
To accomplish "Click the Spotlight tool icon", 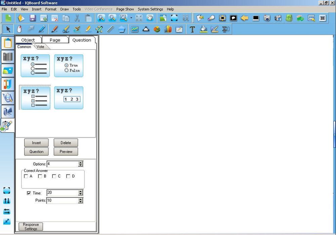I will (211, 18).
